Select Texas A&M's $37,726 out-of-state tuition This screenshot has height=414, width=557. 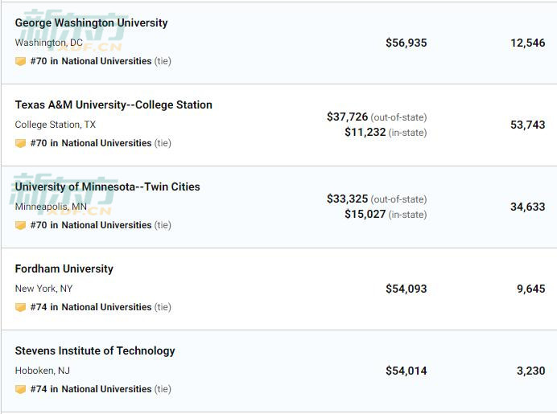[x=348, y=117]
